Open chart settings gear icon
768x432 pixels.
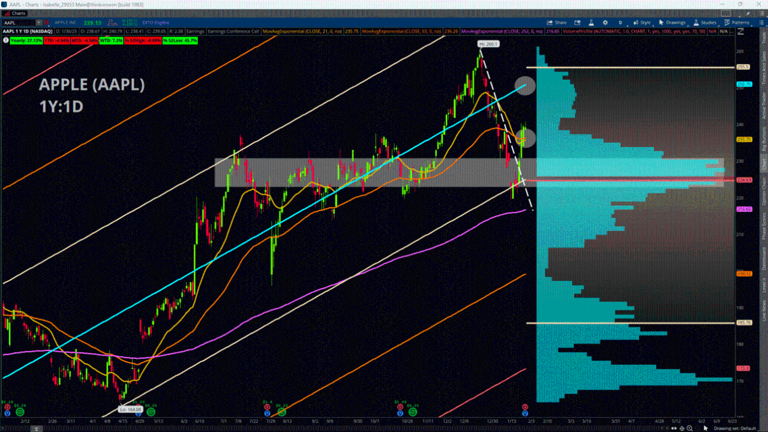[x=605, y=22]
